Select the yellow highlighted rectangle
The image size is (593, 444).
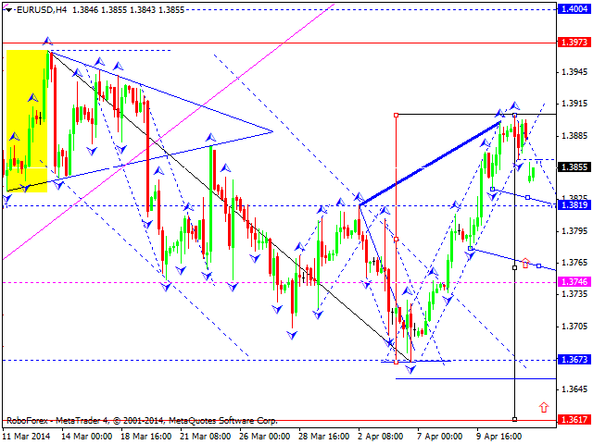pos(28,120)
